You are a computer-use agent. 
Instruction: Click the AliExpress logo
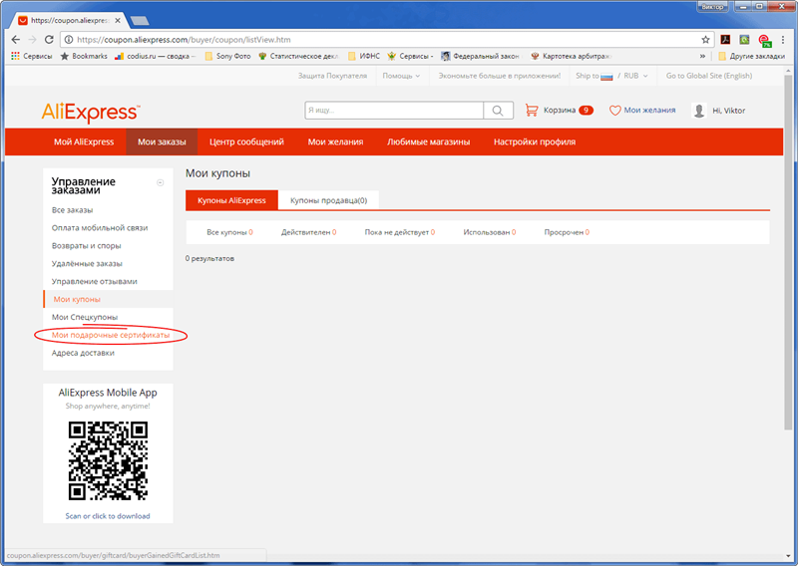[90, 111]
